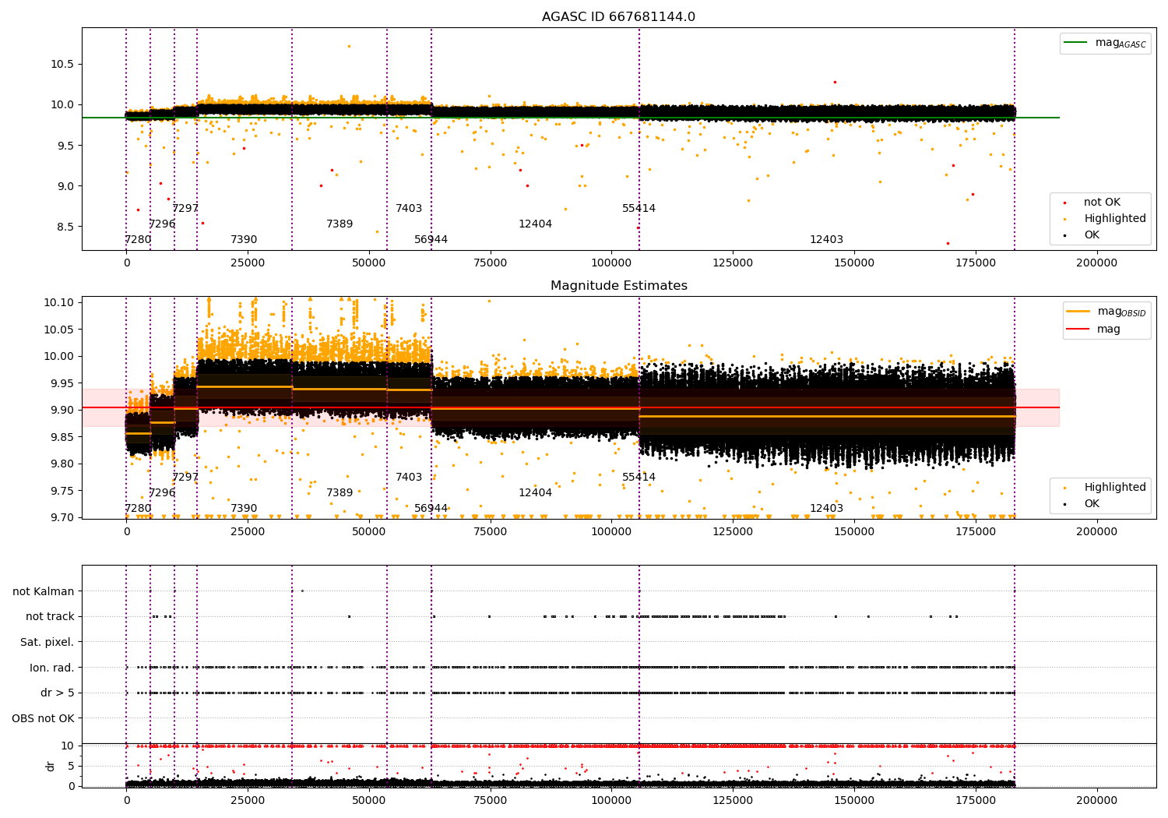
Task: Click the red 'mag' legend line sample
Action: 1078,329
